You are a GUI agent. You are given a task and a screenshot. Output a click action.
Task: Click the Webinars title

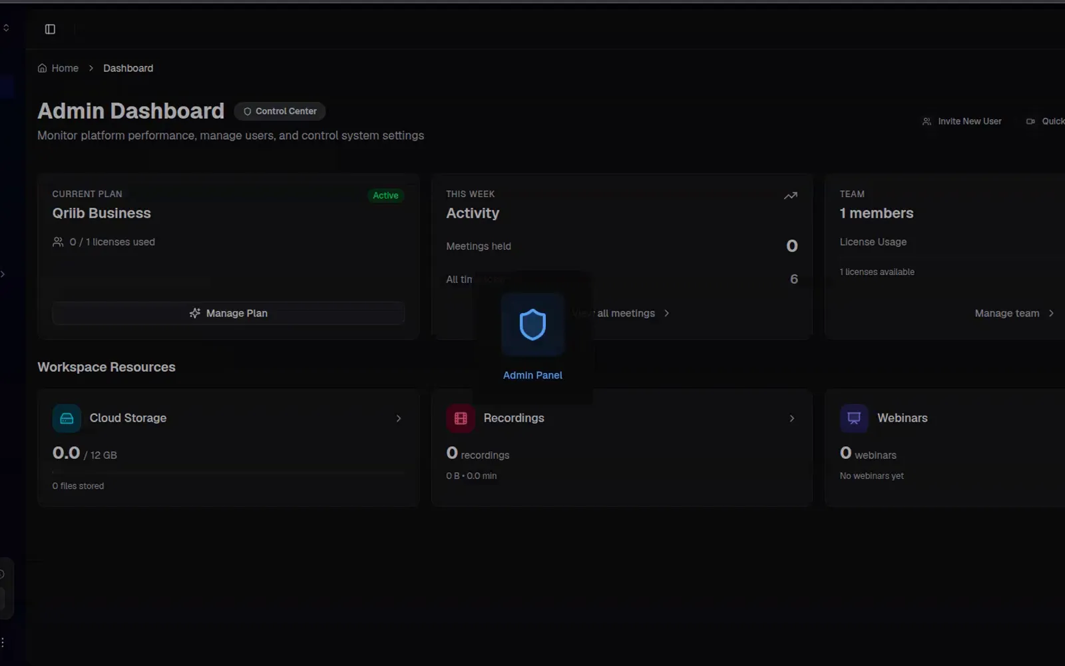point(902,418)
